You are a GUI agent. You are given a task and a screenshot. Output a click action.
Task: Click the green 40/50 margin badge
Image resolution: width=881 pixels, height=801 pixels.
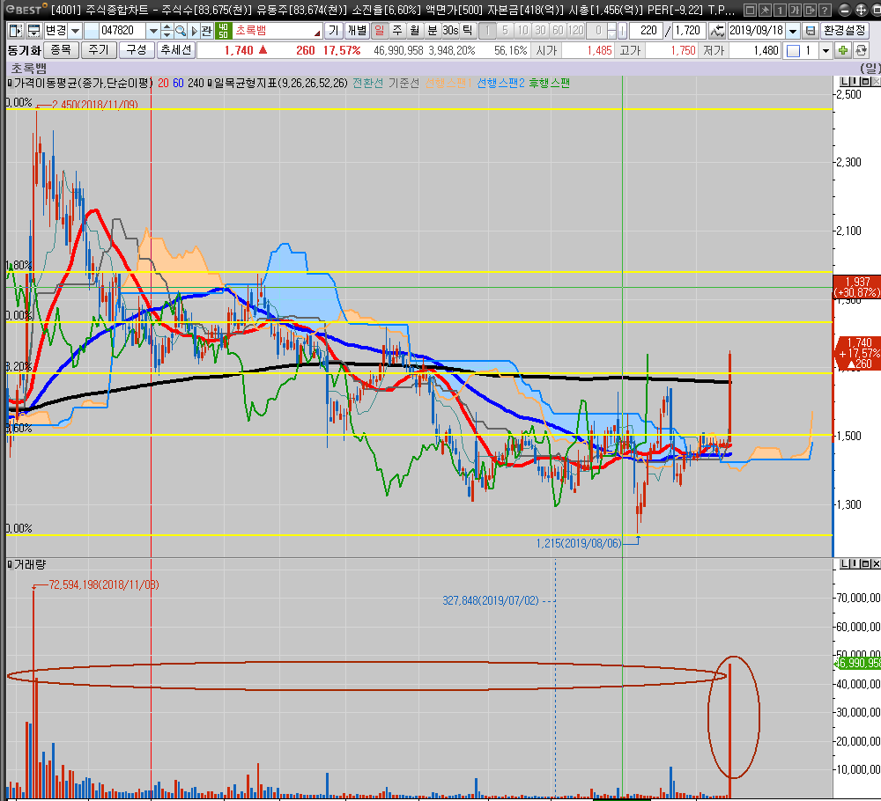(223, 30)
